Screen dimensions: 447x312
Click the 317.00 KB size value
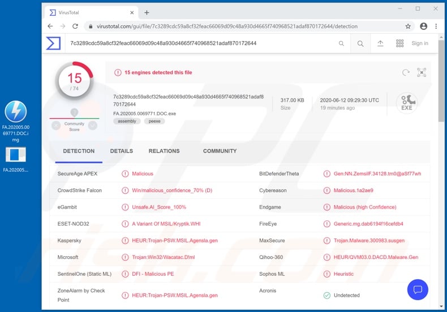pyautogui.click(x=292, y=100)
